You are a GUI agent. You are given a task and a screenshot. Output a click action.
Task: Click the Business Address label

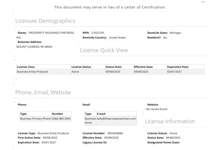(30, 42)
